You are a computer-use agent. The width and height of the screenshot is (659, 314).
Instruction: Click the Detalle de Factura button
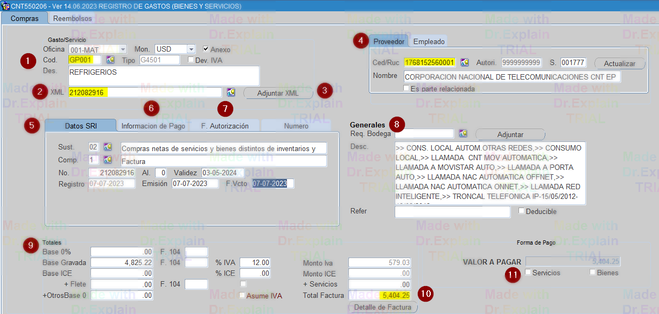pos(383,308)
